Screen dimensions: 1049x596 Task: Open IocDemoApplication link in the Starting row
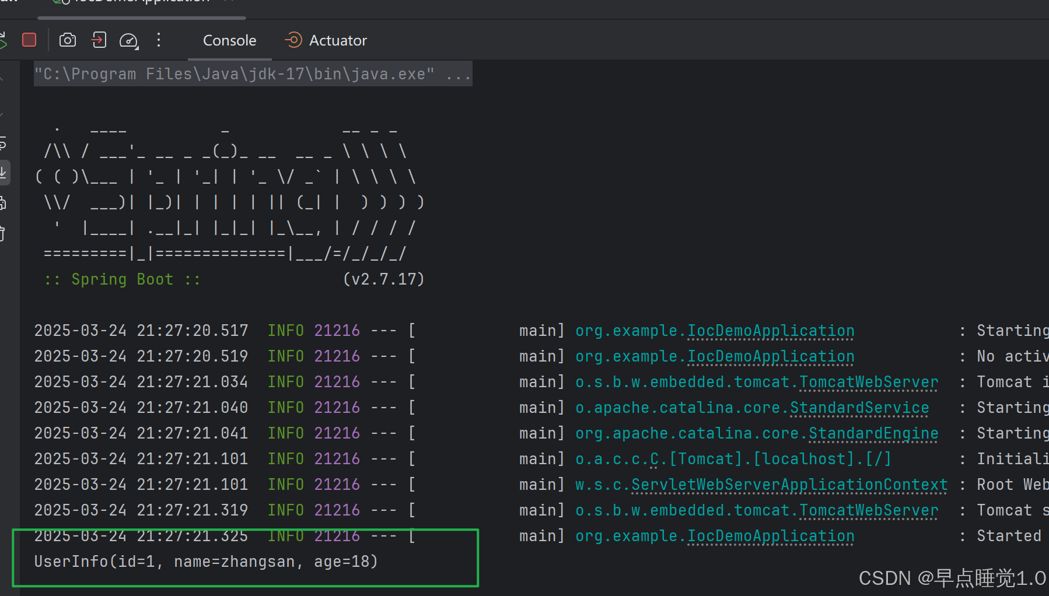point(771,331)
